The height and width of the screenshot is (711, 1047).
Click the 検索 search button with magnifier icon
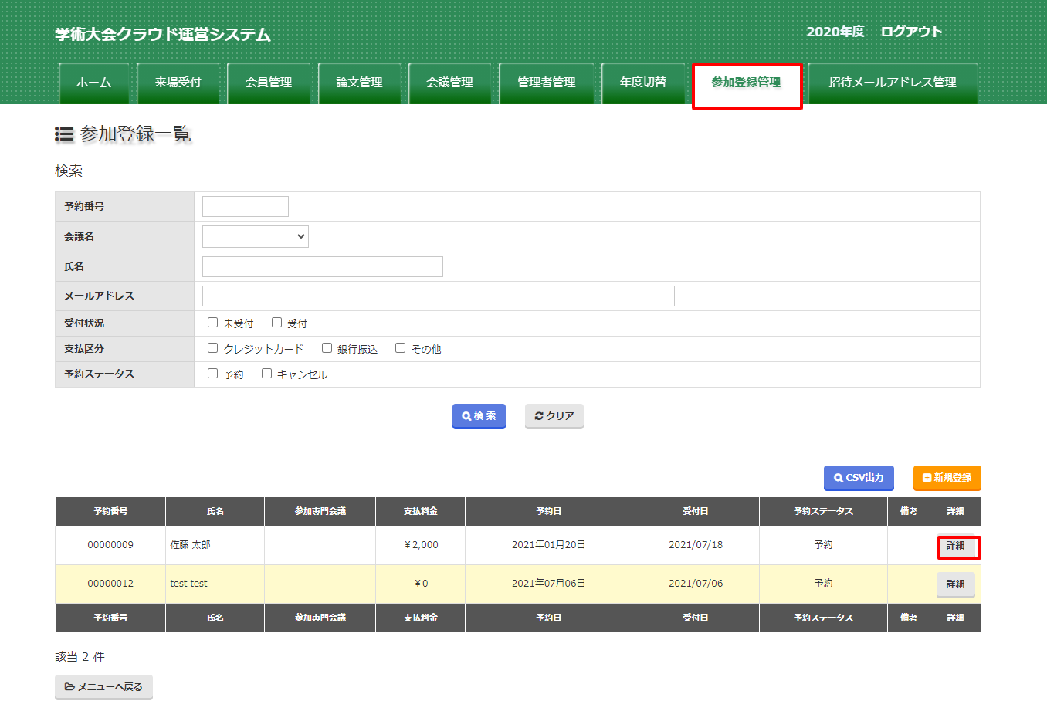click(479, 416)
